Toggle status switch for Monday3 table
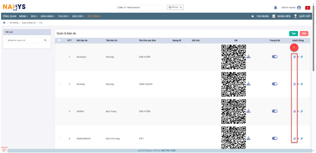316x153 pixels. point(275,57)
